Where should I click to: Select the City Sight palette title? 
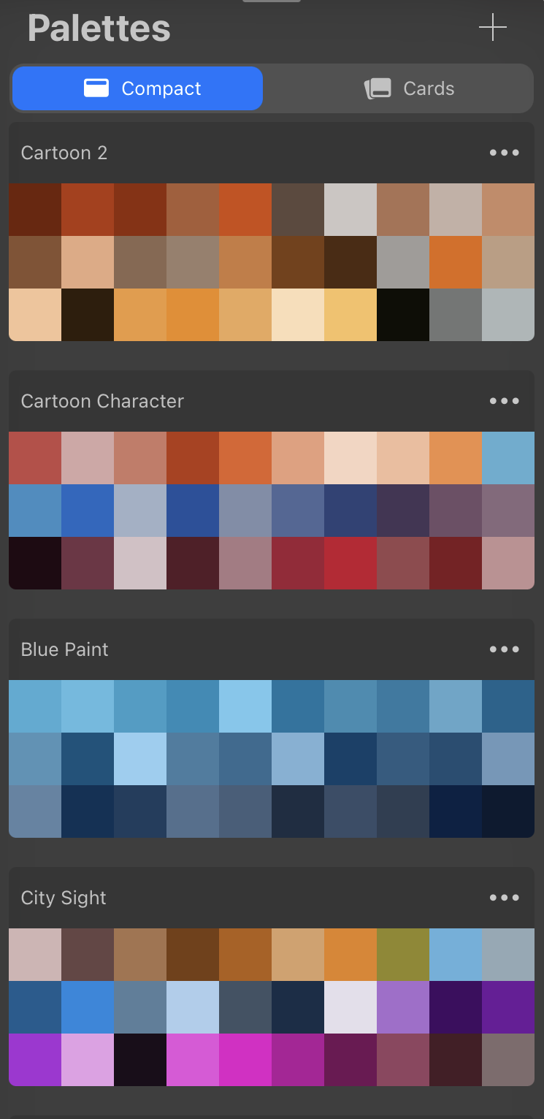(x=64, y=898)
